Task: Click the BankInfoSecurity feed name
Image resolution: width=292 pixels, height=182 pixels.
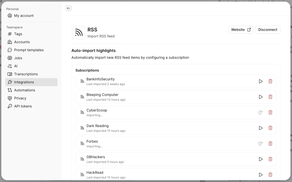Action: coord(100,79)
